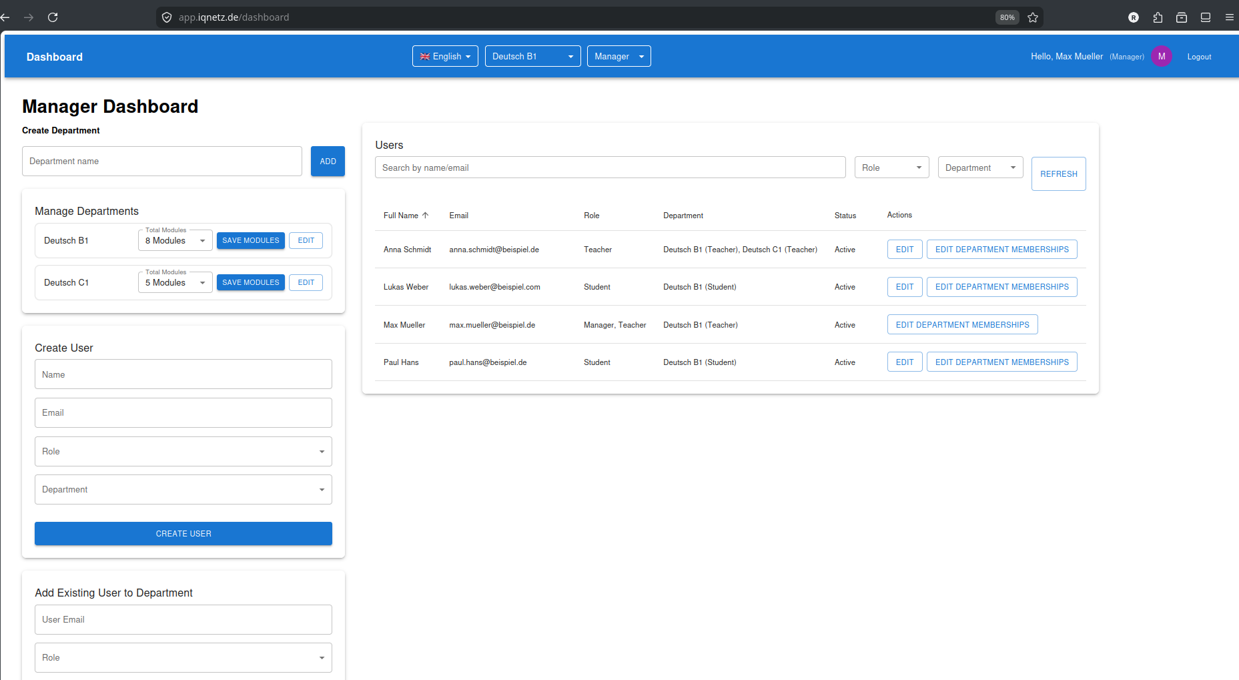
Task: Expand the Deutsch B1 department selector
Action: (x=532, y=57)
